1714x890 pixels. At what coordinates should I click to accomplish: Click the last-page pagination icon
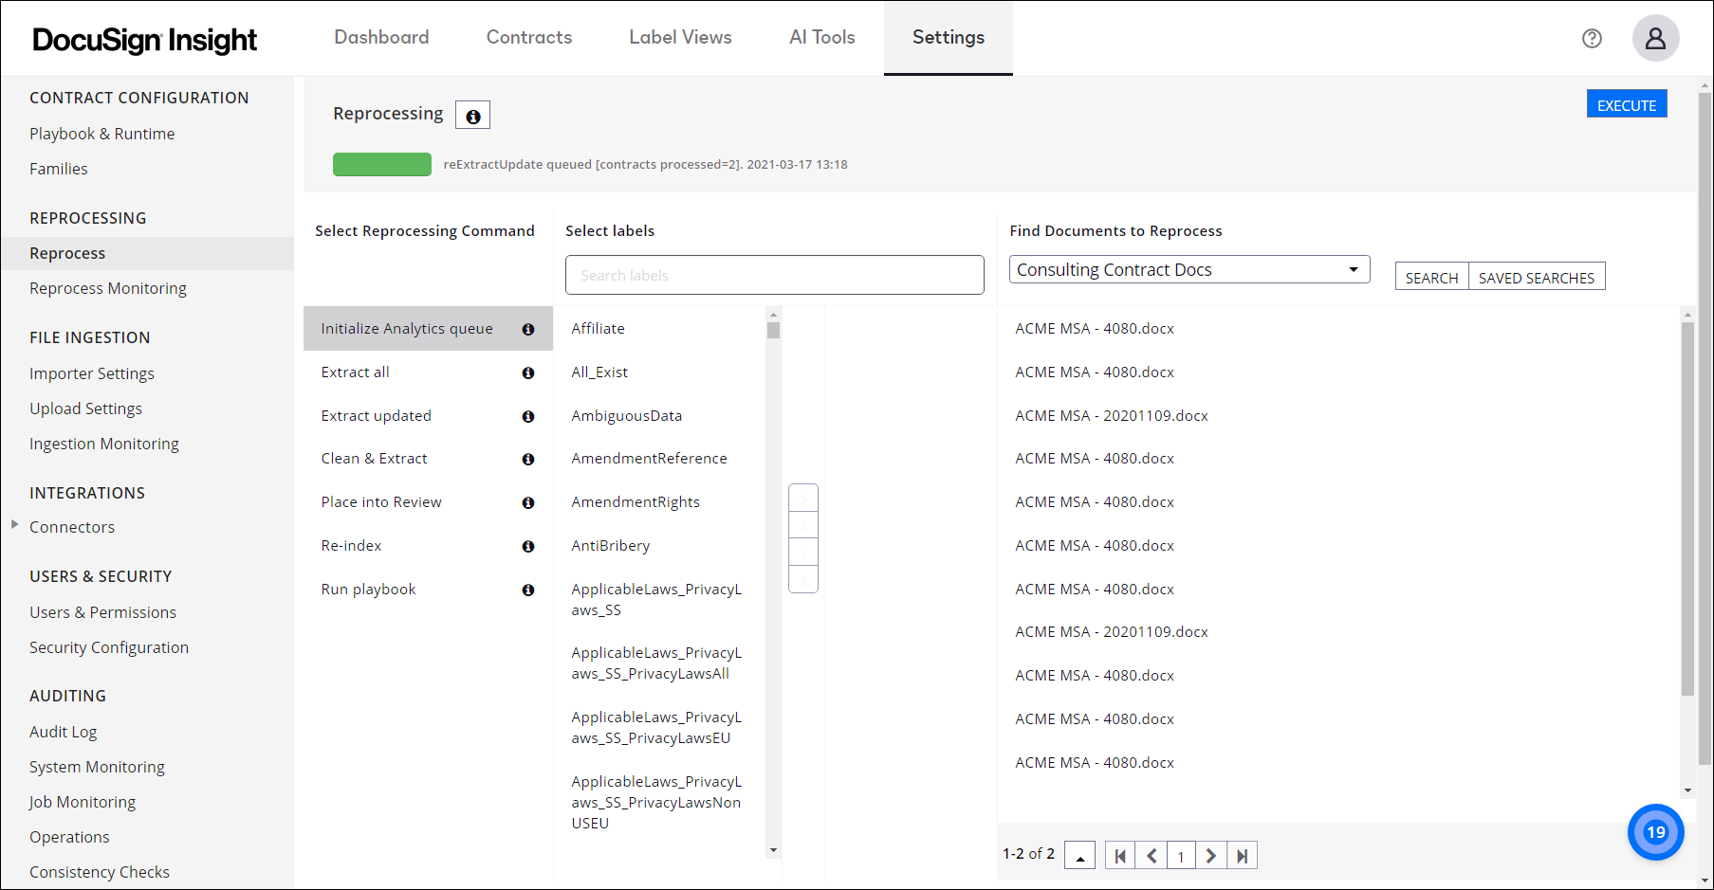point(1243,855)
